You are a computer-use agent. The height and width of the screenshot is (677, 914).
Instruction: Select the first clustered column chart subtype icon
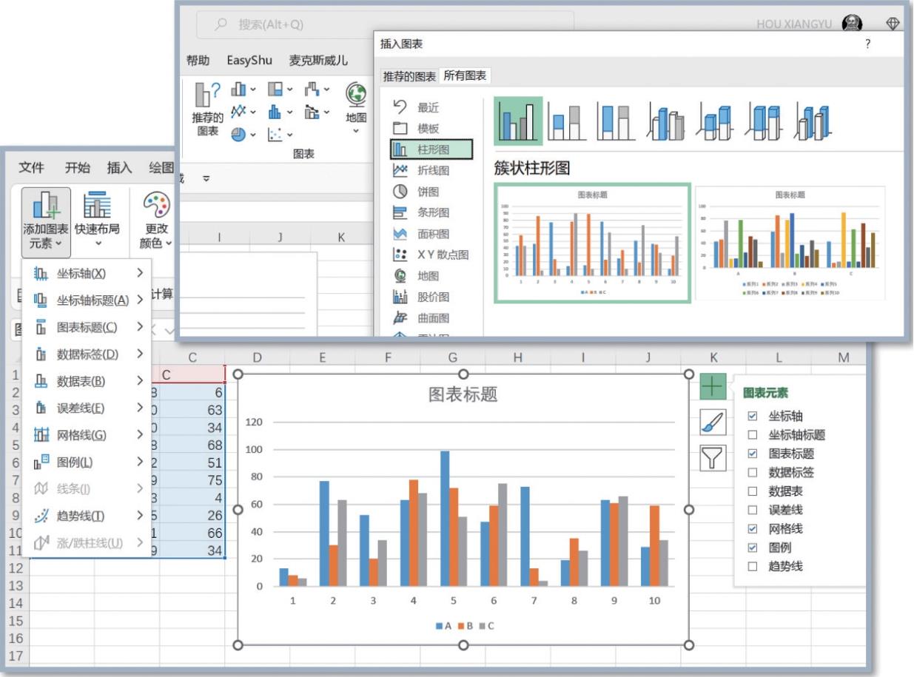[x=518, y=121]
